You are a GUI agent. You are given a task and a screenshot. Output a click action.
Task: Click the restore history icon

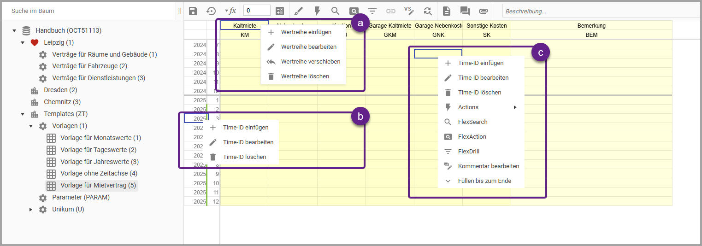(x=211, y=11)
